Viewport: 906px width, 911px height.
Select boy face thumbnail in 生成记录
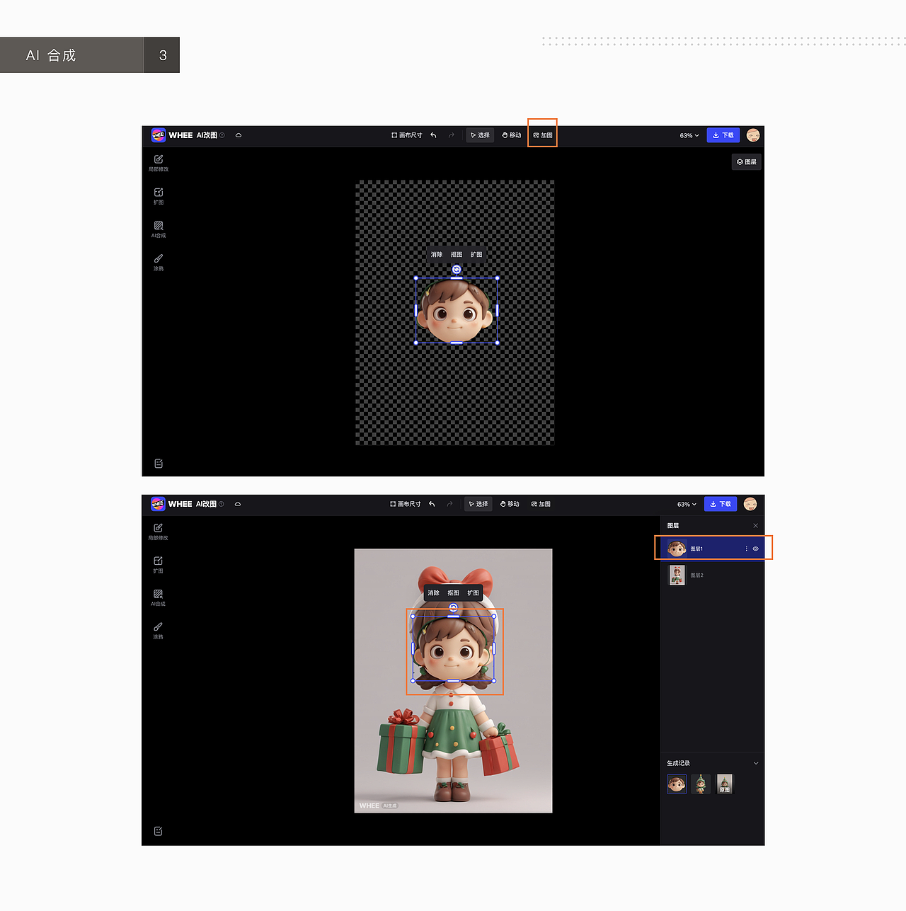[677, 784]
